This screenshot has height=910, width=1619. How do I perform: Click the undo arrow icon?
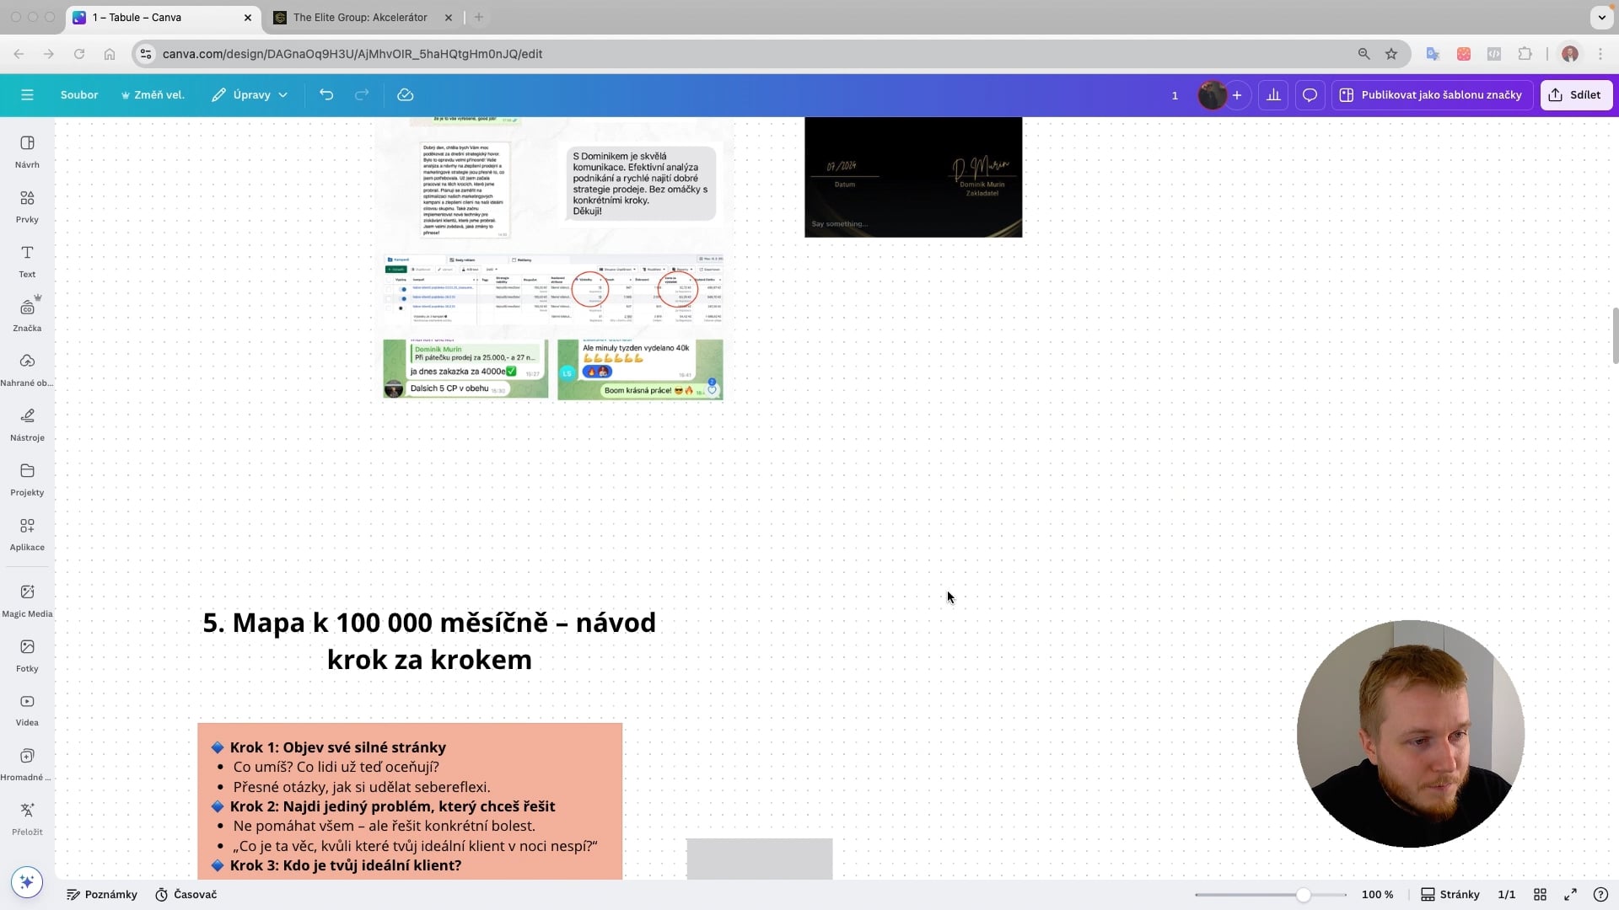tap(326, 95)
